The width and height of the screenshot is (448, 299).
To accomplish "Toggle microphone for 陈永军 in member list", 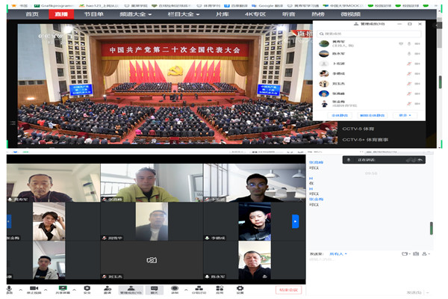I will click(x=409, y=54).
